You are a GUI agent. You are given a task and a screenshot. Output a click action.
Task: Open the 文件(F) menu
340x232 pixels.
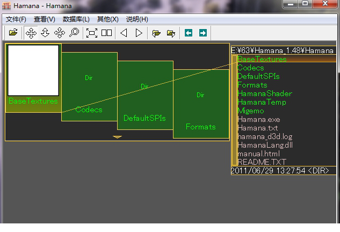pos(16,19)
